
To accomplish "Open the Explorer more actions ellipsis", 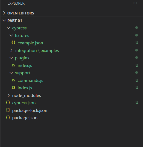I will pyautogui.click(x=135, y=3).
